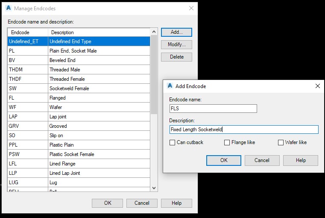Close the Add Endcode dialog
This screenshot has height=218, width=325.
317,86
